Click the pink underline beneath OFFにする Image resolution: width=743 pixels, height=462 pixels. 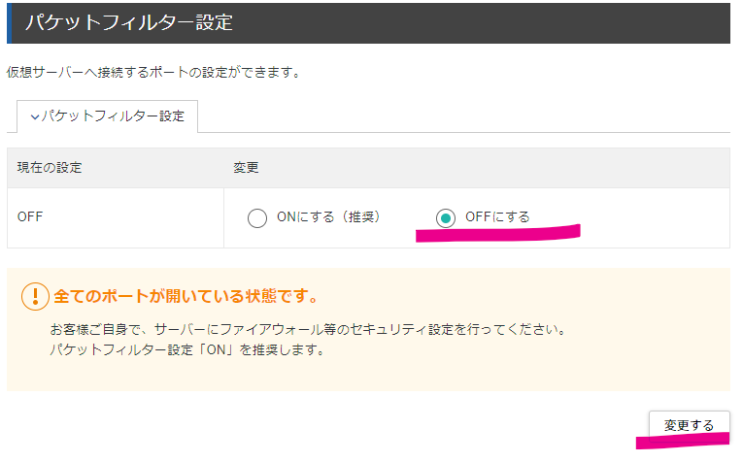coord(498,233)
